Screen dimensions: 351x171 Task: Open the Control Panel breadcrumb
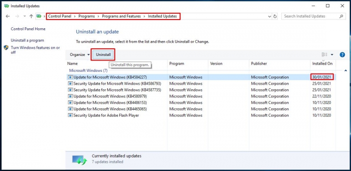pos(60,16)
